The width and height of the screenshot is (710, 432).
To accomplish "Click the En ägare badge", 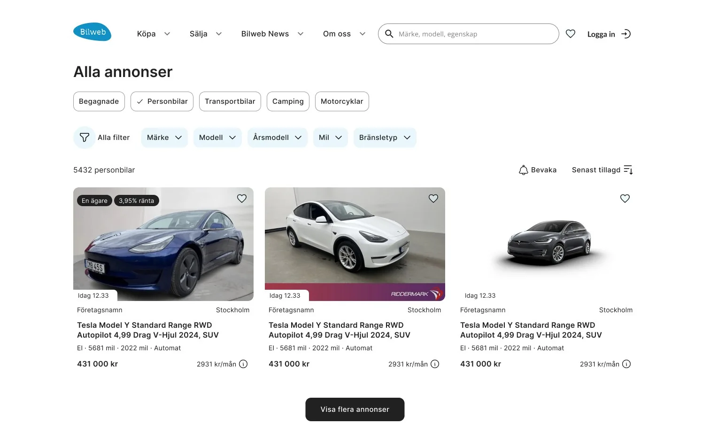I will [x=94, y=201].
